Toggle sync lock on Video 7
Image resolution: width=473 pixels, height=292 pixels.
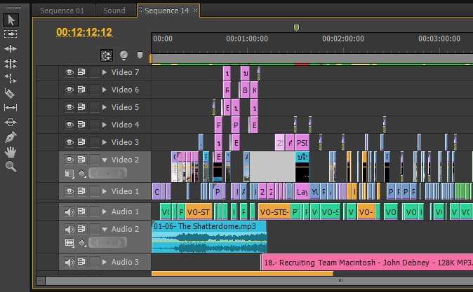(x=81, y=72)
